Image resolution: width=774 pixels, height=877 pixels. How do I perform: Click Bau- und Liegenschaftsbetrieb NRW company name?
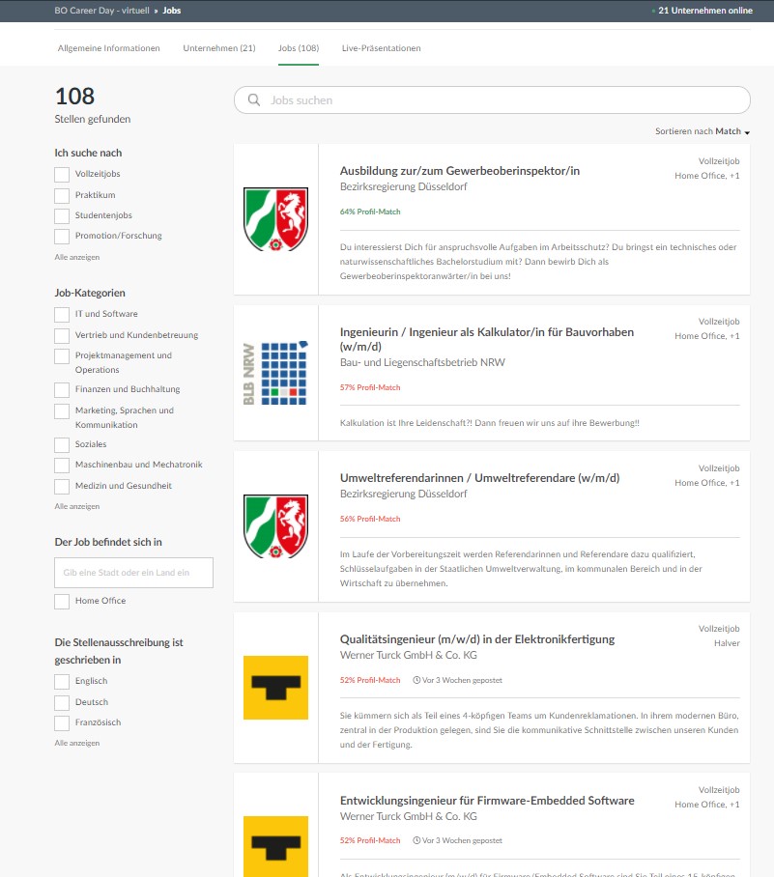click(422, 362)
